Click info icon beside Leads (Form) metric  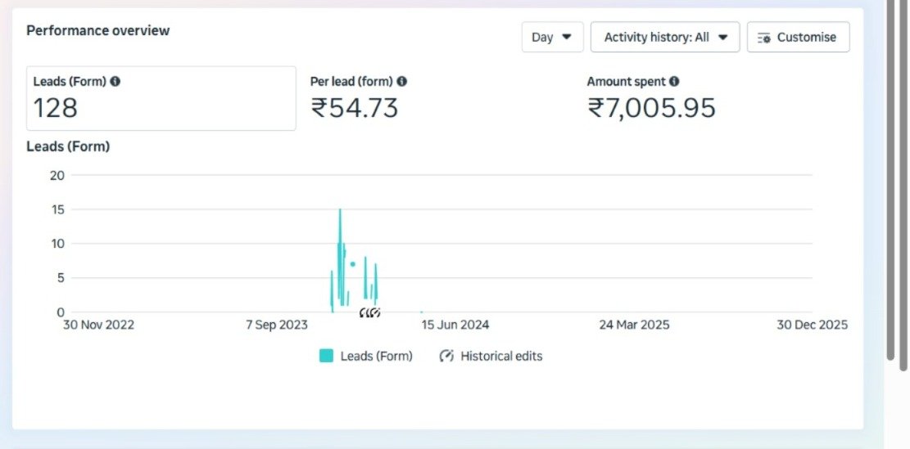[x=115, y=82]
